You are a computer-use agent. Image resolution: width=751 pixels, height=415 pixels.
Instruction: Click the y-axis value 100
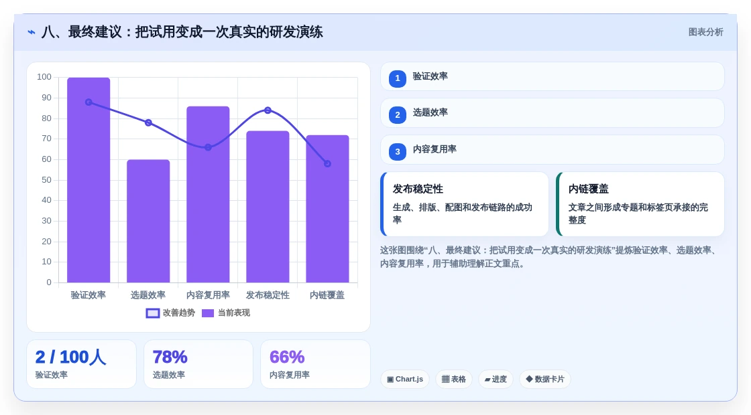tap(44, 77)
